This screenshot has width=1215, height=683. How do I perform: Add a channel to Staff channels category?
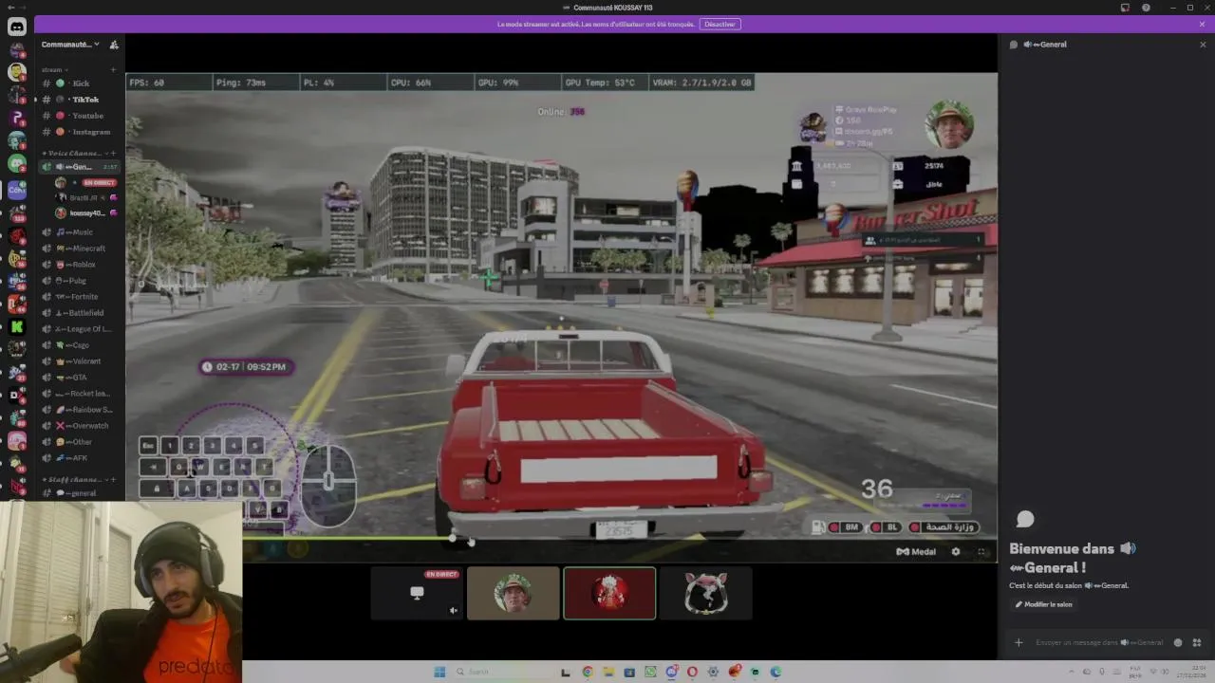coord(114,480)
